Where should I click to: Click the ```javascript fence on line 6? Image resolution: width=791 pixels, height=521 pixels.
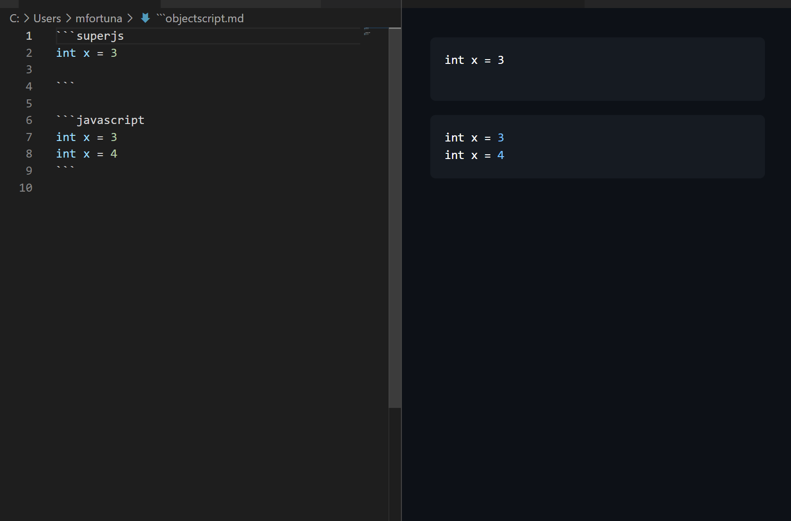[x=100, y=120]
